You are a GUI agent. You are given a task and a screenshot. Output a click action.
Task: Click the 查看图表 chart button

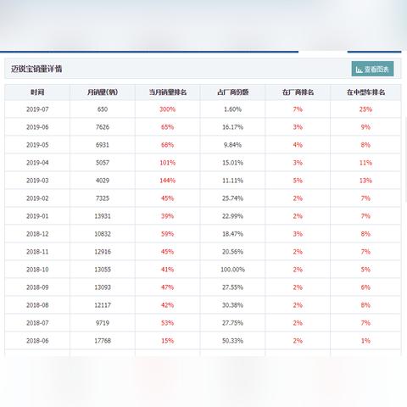(372, 69)
